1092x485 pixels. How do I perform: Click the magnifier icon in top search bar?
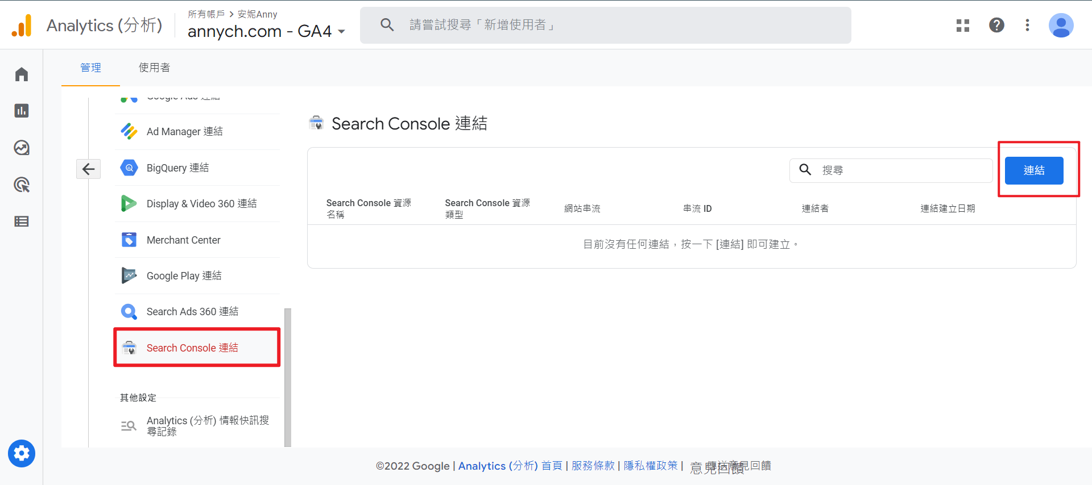387,25
